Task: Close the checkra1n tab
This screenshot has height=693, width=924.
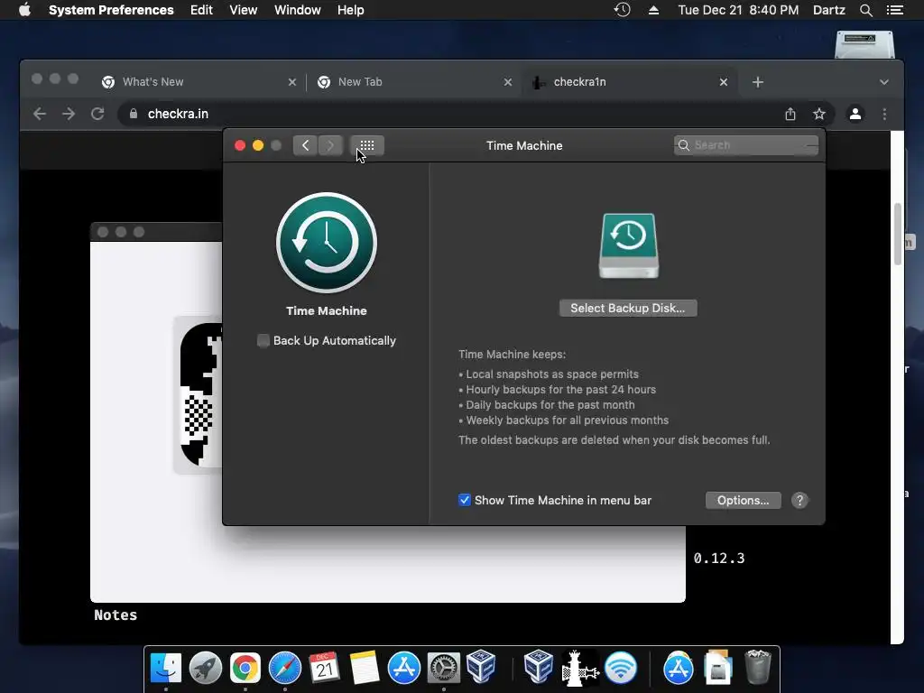Action: [724, 82]
